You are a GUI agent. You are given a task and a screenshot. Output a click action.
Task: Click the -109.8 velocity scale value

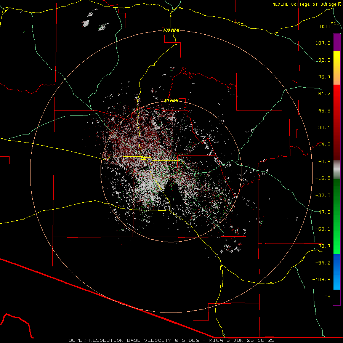[321, 280]
